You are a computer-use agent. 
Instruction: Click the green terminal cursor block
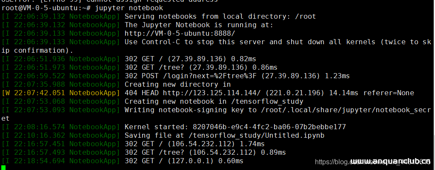point(4,167)
